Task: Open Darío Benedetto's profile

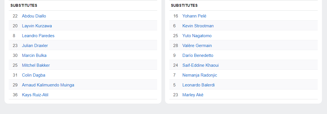Action: (198, 55)
